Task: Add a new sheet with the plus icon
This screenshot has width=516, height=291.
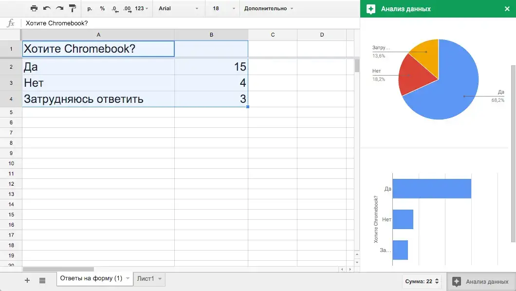Action: click(x=27, y=280)
